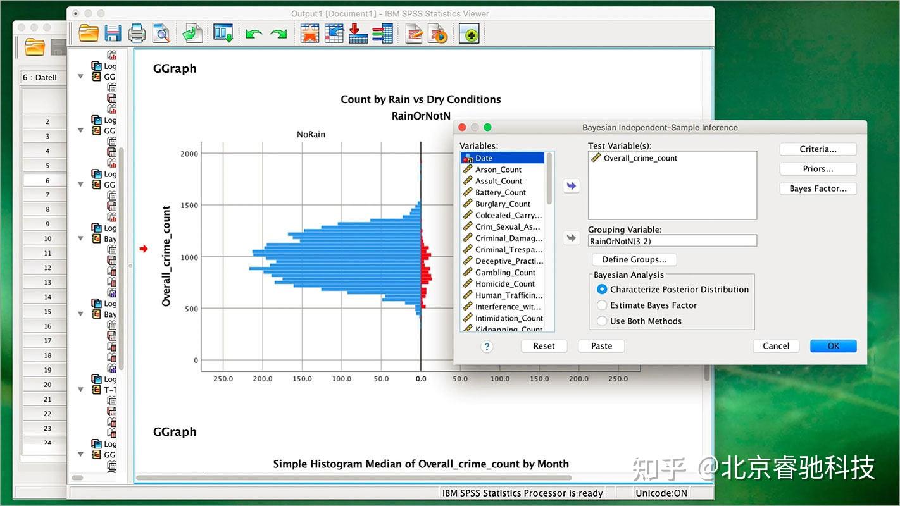Select Characterize Posterior Distribution
The height and width of the screenshot is (506, 900).
602,289
